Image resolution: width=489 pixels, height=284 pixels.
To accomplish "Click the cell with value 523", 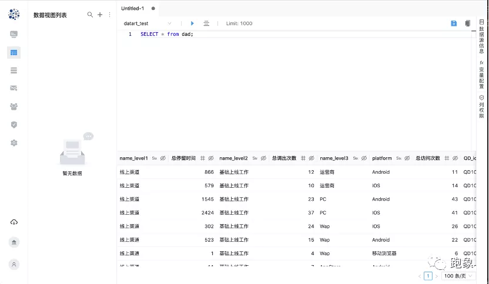I will (209, 240).
